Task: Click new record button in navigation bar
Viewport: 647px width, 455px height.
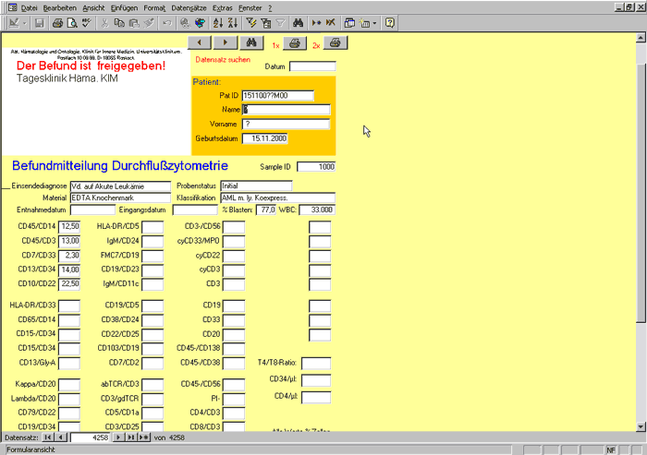Action: pos(144,437)
